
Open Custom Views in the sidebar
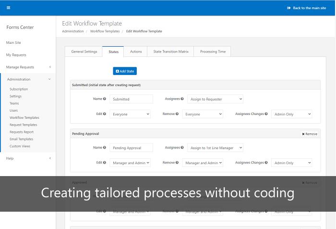click(20, 146)
